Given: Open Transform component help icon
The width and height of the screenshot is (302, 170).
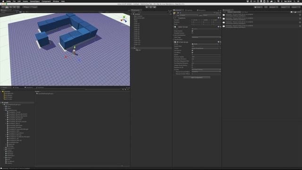Looking at the screenshot, I should 218,18.
